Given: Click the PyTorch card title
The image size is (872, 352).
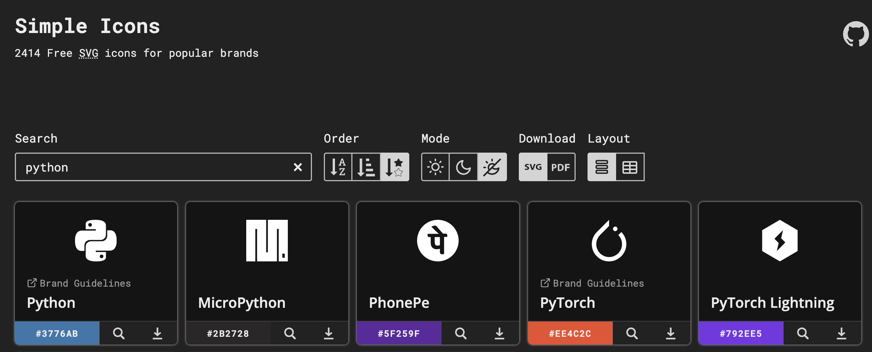Looking at the screenshot, I should click(x=567, y=303).
